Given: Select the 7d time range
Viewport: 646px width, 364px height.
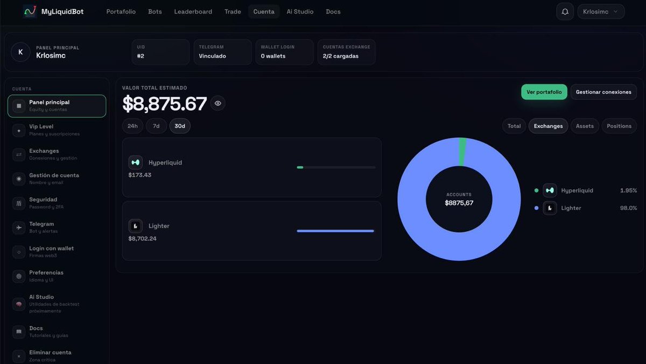Looking at the screenshot, I should pos(156,126).
